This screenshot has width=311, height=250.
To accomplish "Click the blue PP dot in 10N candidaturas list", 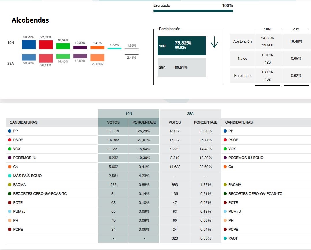I will pos(10,131).
